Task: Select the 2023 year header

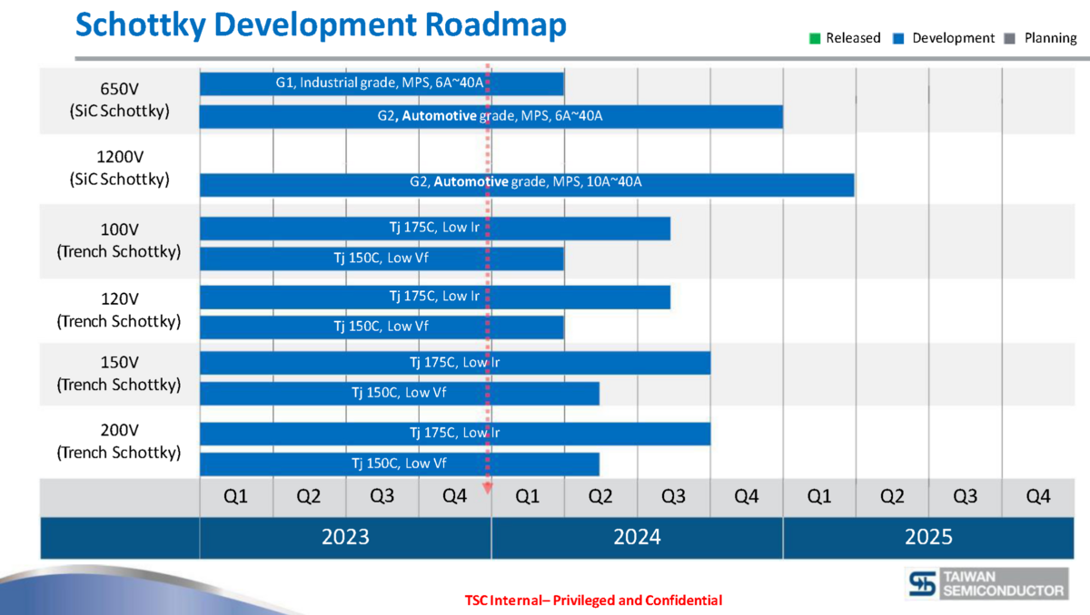Action: coord(345,537)
